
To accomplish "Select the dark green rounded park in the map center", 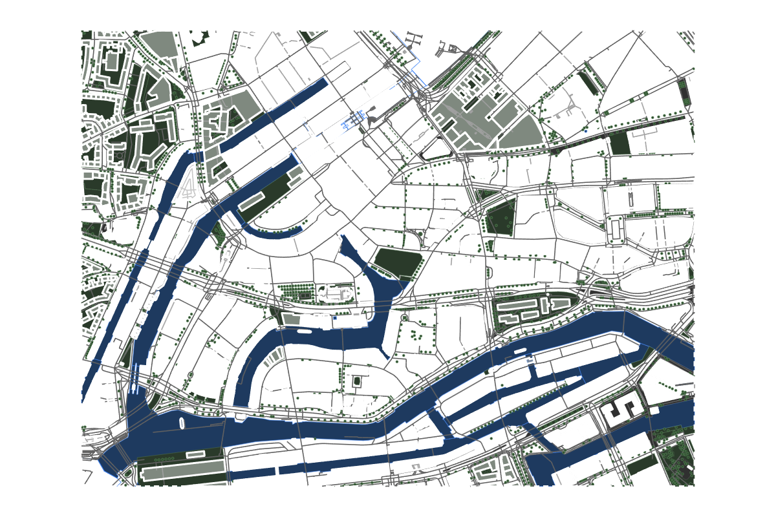I will 398,263.
